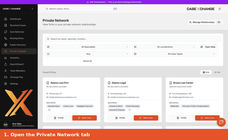
Task: Click the Adams Legal card title
Action: [x=119, y=83]
